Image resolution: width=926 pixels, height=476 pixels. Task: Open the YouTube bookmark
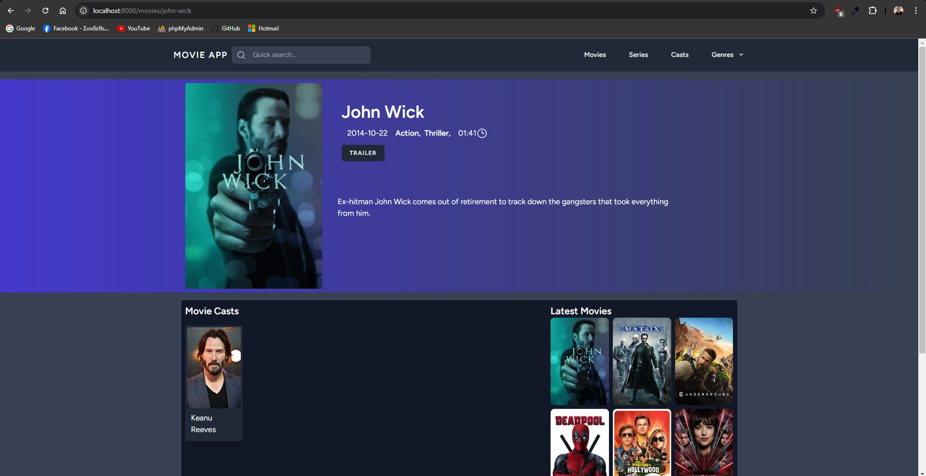click(x=134, y=28)
